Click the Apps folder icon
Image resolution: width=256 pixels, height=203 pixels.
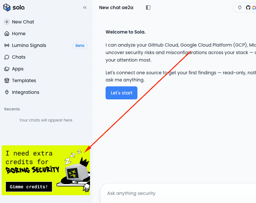click(x=7, y=69)
